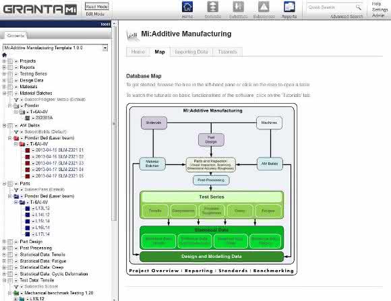Screen dimensions: 391x301
Task: Click the Test Series green box in map
Action: [212, 197]
